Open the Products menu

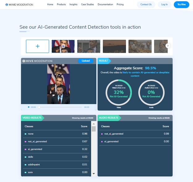click(x=61, y=4)
